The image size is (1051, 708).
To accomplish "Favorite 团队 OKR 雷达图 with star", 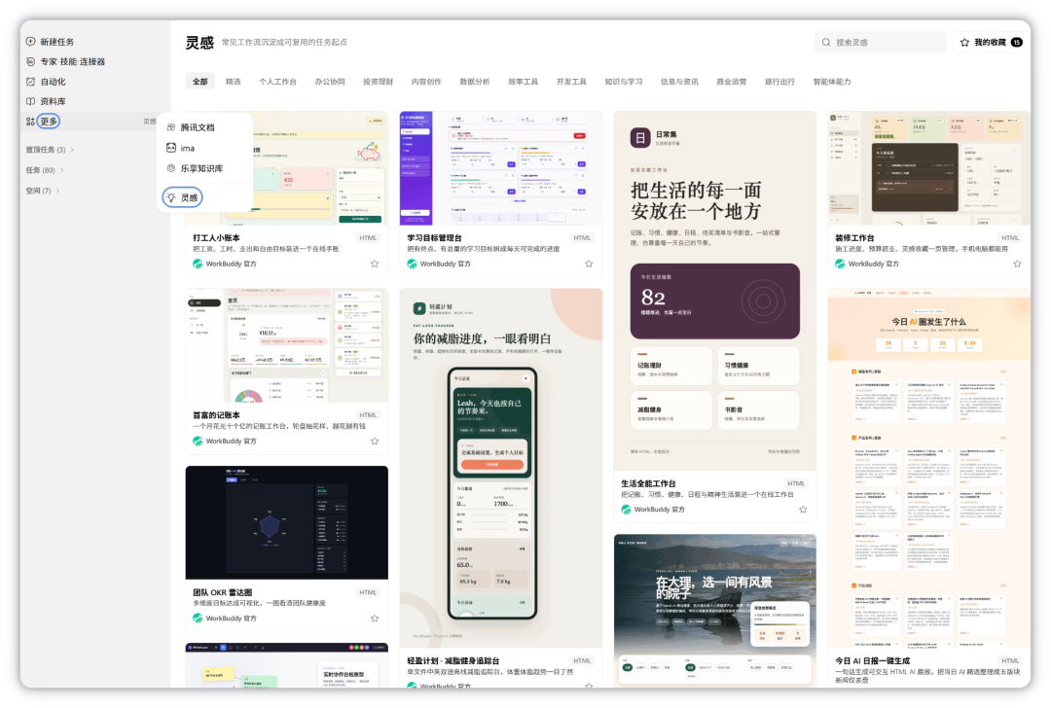I will tap(375, 619).
